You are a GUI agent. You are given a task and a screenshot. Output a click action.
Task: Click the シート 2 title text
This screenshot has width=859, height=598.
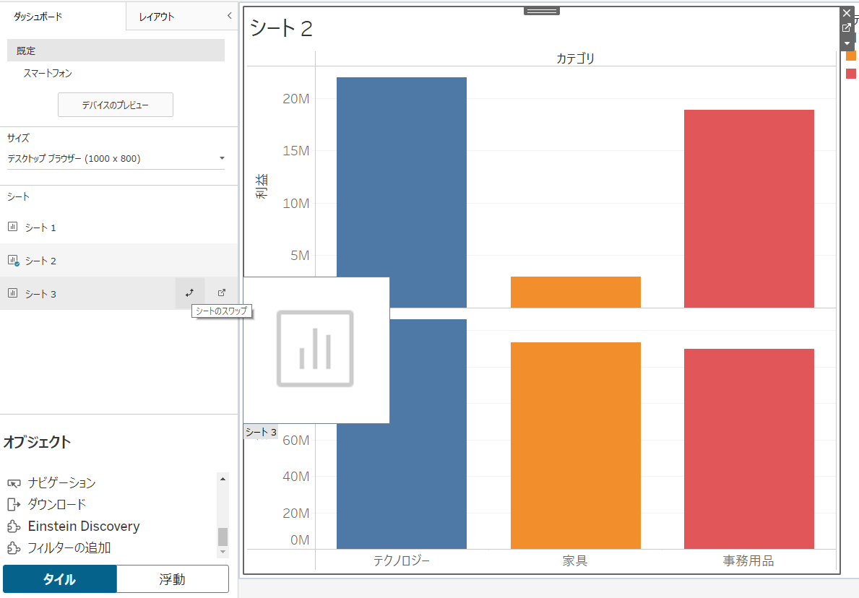coord(281,28)
